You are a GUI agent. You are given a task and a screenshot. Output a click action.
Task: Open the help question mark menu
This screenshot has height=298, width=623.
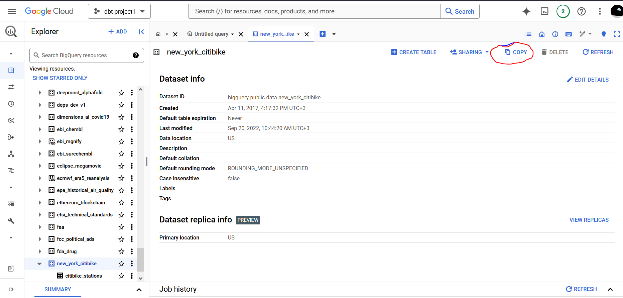coord(582,11)
